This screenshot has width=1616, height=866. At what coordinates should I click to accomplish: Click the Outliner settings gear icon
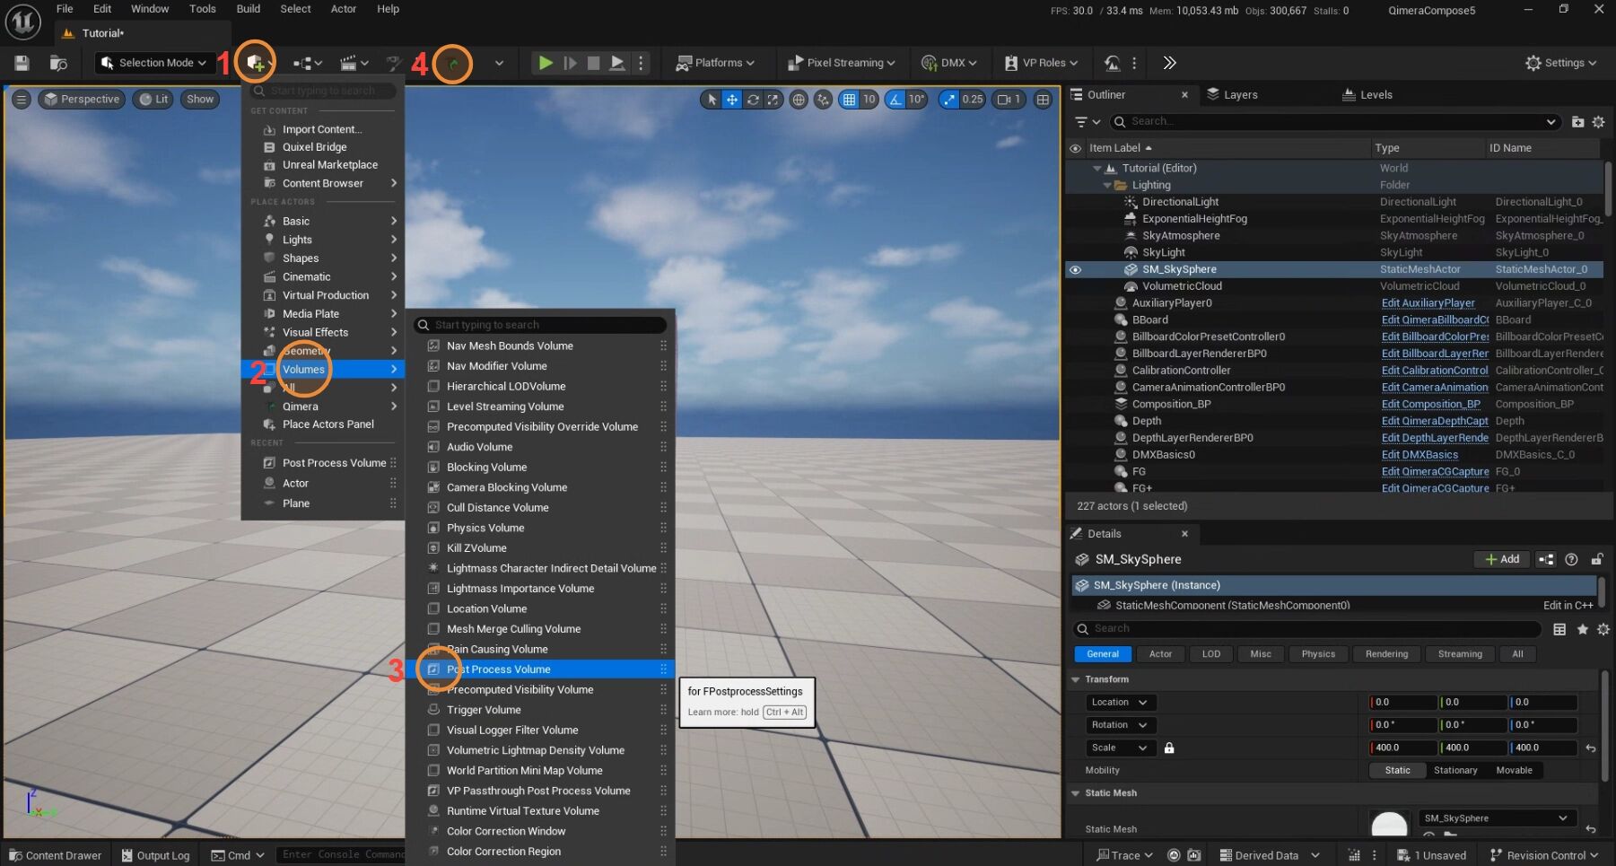[x=1598, y=122]
